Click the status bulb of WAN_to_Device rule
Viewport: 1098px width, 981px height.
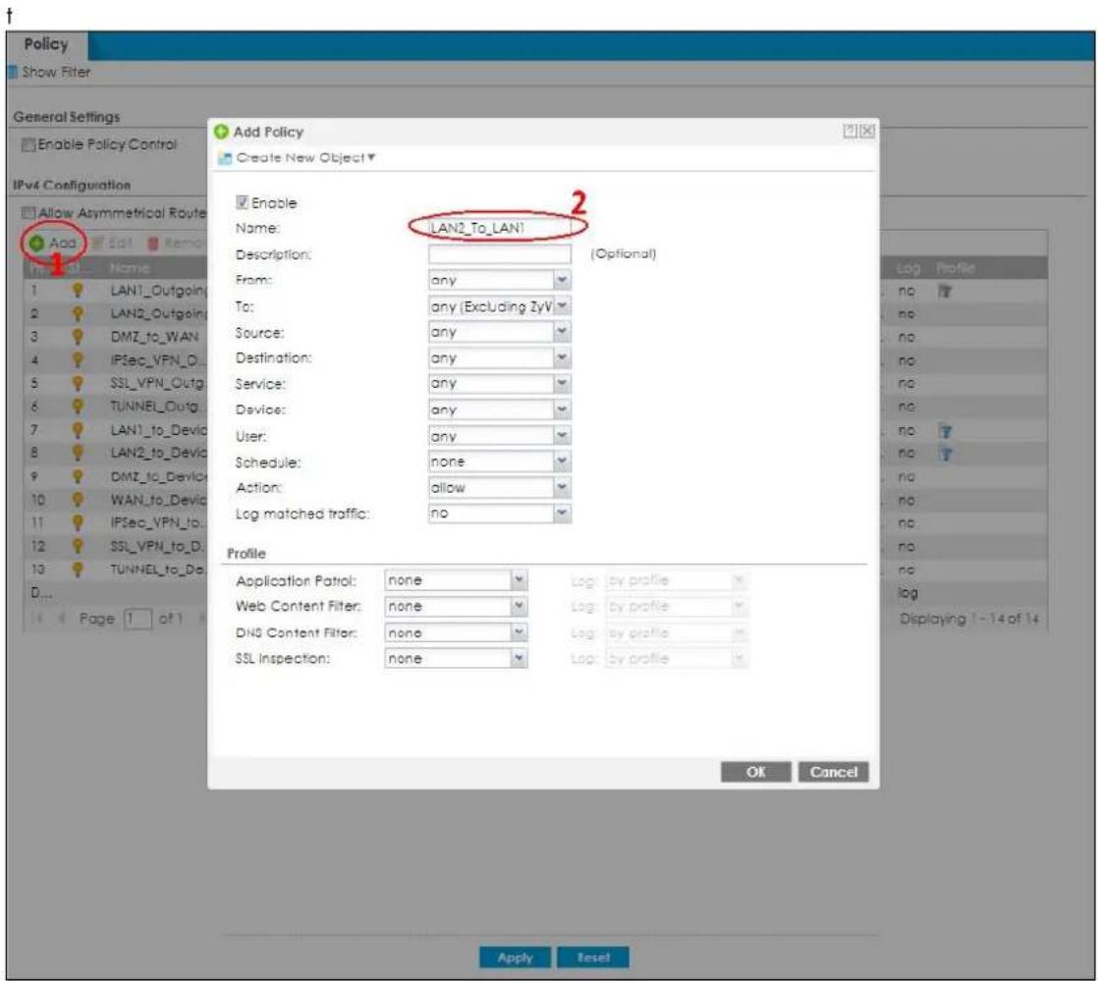point(77,499)
